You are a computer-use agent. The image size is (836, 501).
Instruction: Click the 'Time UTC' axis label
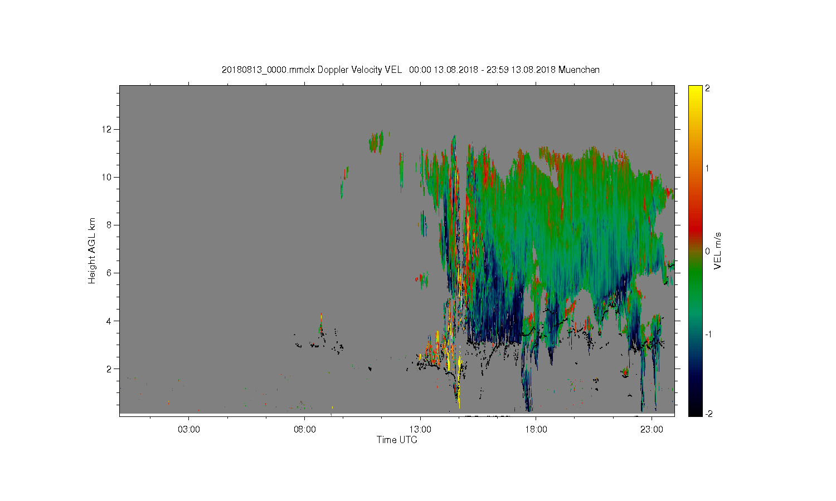pos(397,440)
